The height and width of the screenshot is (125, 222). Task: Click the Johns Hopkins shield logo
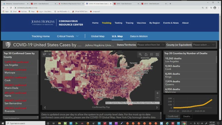click(8, 45)
